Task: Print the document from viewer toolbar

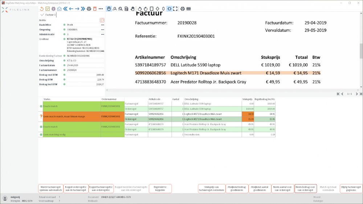Action: click(183, 9)
